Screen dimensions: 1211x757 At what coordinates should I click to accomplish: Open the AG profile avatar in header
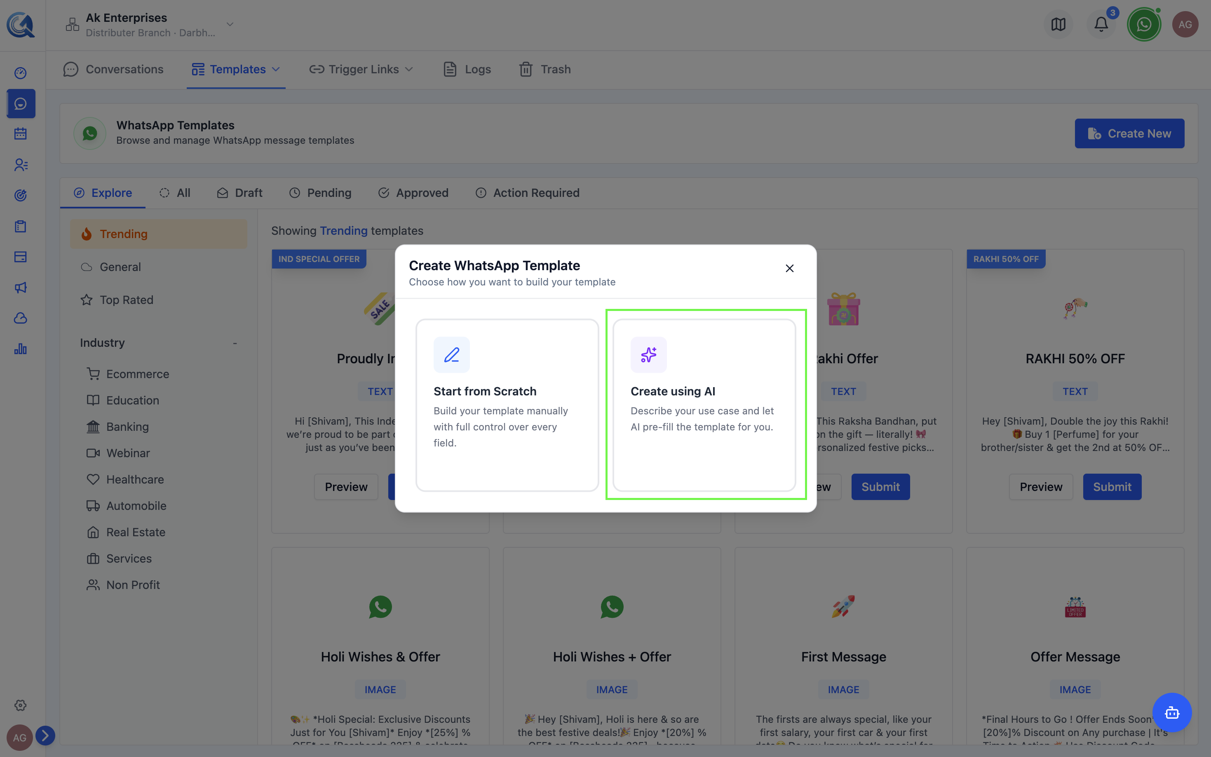click(x=1185, y=24)
